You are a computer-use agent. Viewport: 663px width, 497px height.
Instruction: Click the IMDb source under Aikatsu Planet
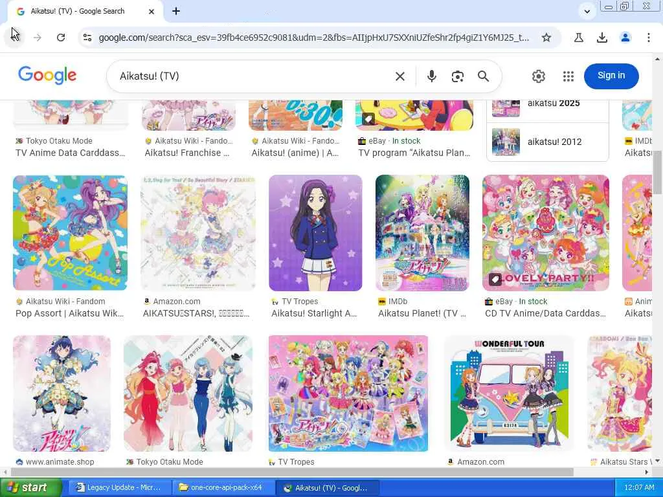click(x=398, y=302)
